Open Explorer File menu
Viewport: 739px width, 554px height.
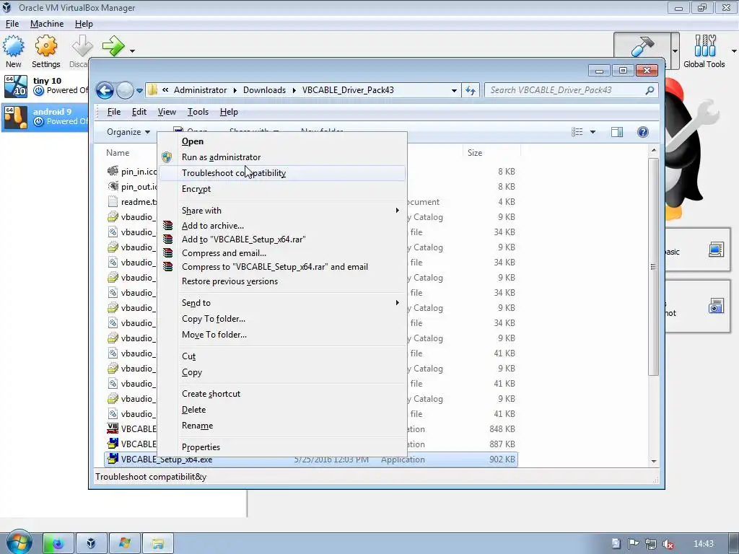[113, 112]
